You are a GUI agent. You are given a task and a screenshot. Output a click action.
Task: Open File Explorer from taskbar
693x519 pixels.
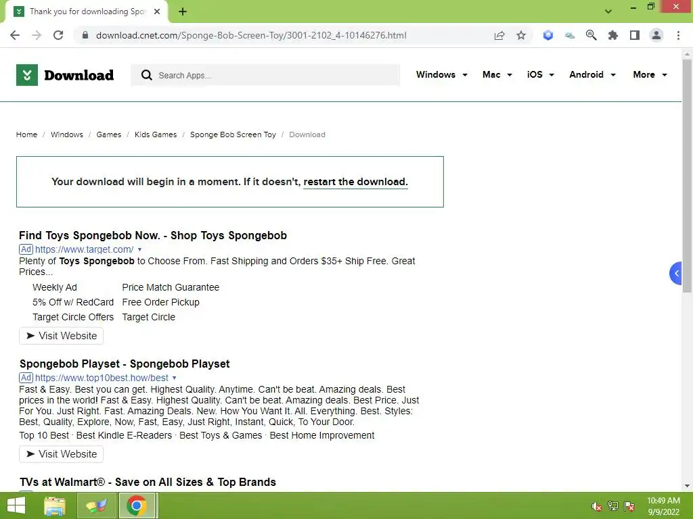click(55, 505)
